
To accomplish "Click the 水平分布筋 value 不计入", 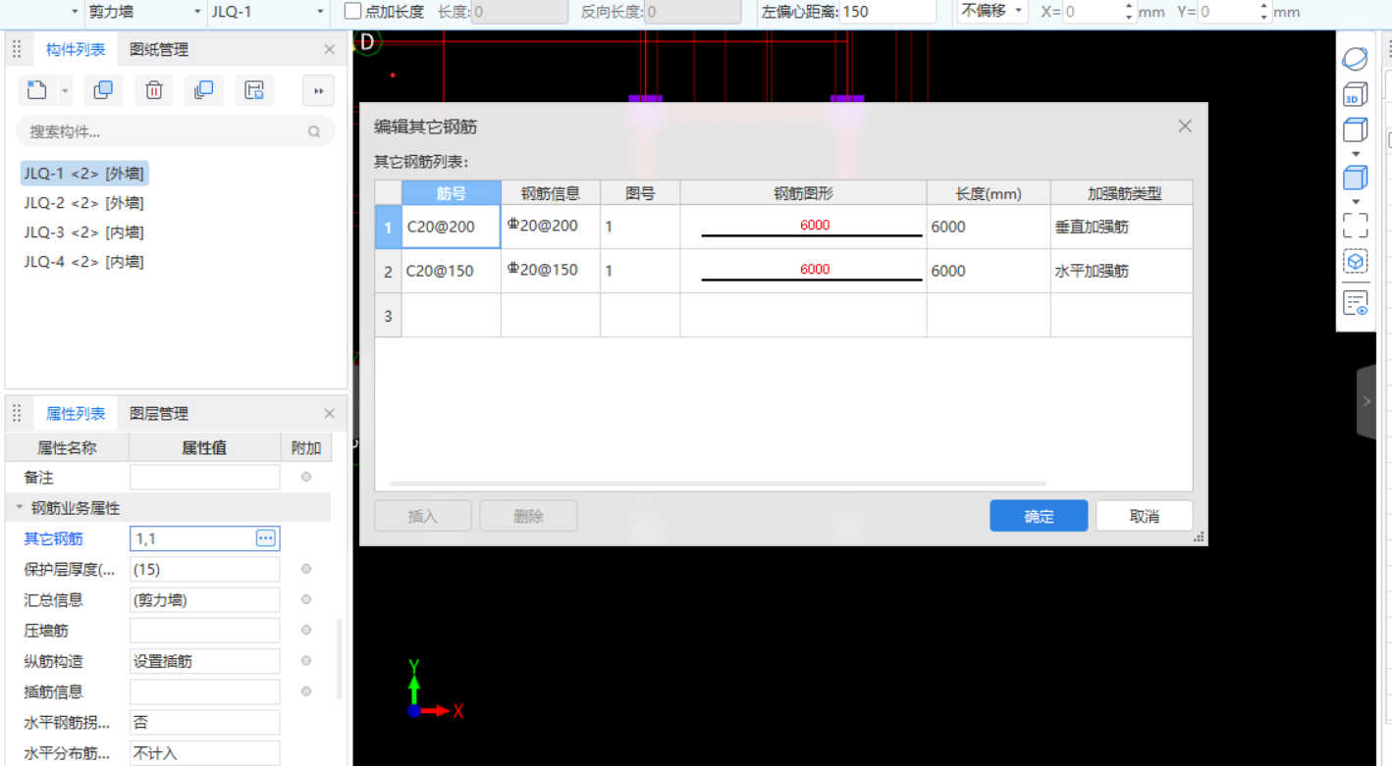I will [205, 753].
